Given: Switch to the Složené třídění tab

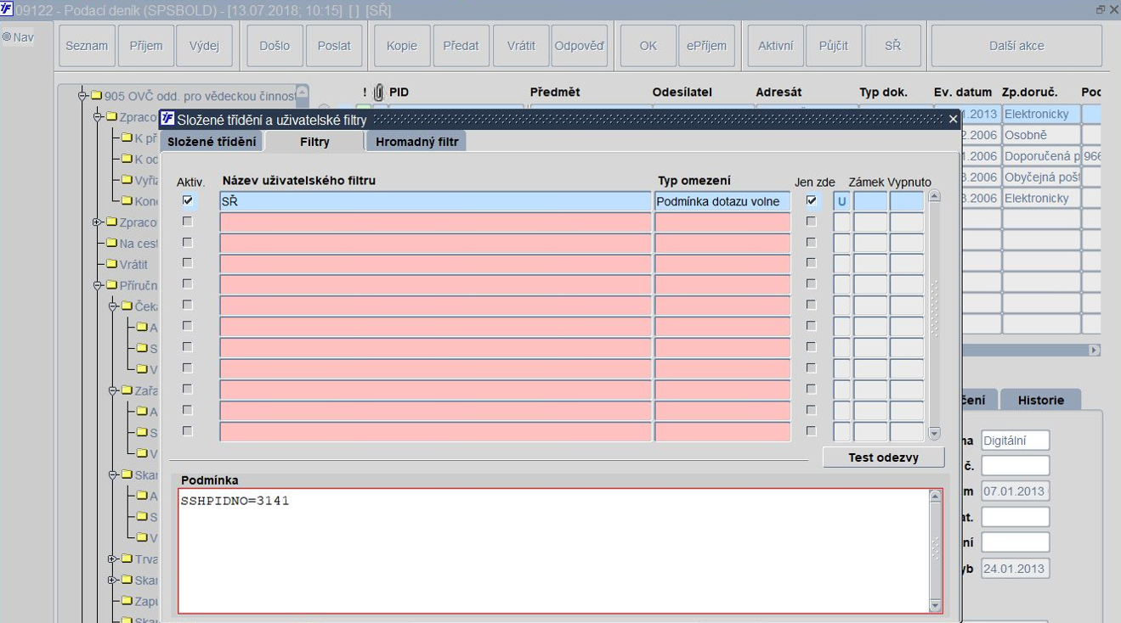Looking at the screenshot, I should pyautogui.click(x=211, y=142).
